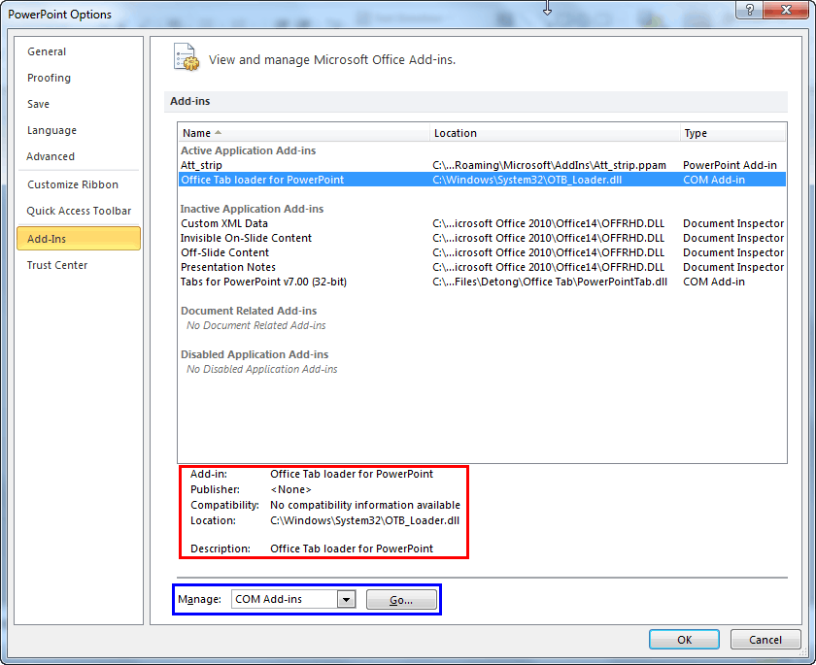Click the Att_strip.ppam location cell

pos(549,165)
